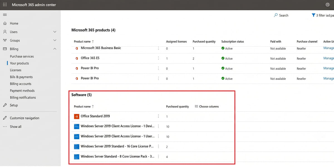Click the Home house icon

5,23
